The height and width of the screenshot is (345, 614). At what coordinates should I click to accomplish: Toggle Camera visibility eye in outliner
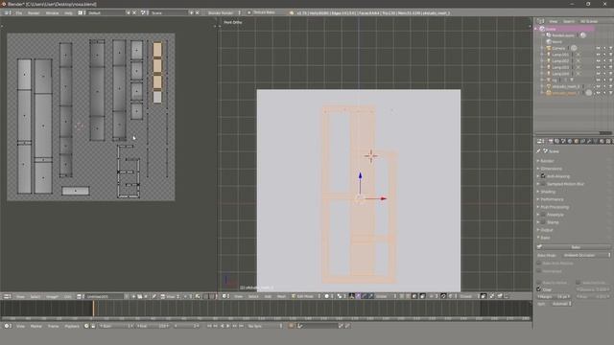(598, 48)
